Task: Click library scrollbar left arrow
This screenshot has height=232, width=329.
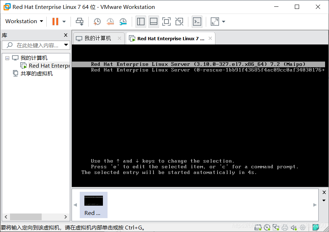Action: [6, 217]
